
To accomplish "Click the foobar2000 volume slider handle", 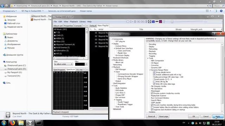I will [172, 22].
